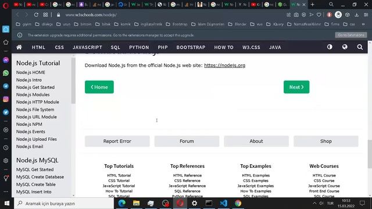Click the page vertical scrollbar thumb

pyautogui.click(x=370, y=154)
